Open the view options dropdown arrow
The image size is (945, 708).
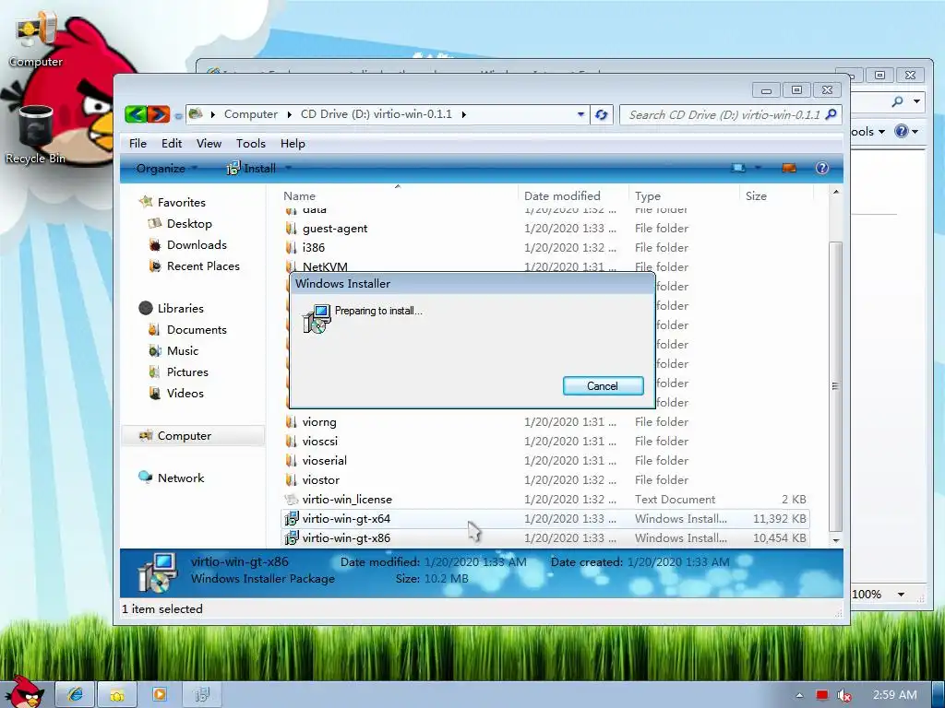759,168
